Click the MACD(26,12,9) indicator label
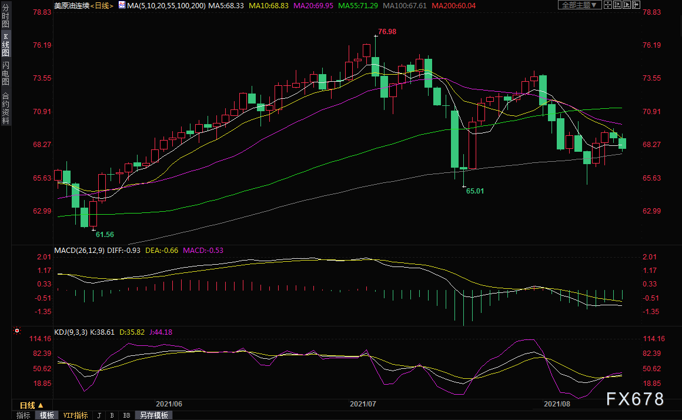 [79, 250]
